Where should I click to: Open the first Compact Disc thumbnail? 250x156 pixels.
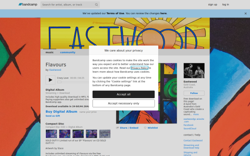51,134
